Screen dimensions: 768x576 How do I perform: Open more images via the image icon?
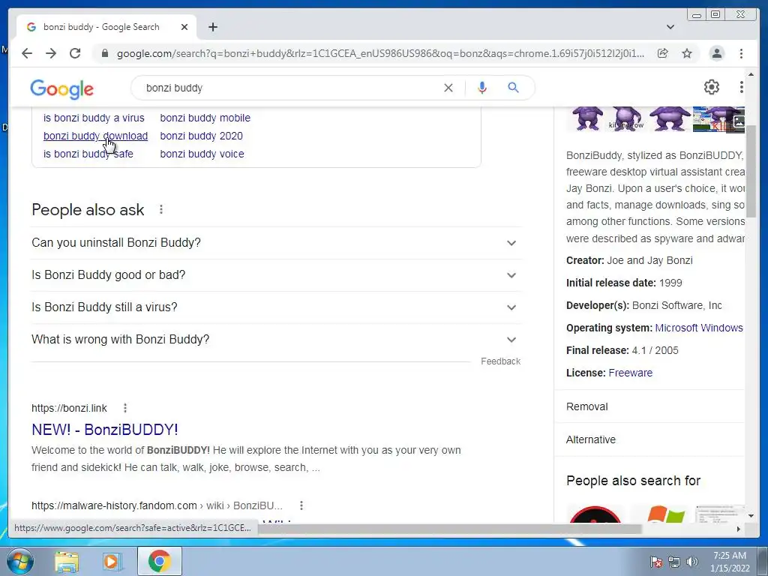(739, 121)
